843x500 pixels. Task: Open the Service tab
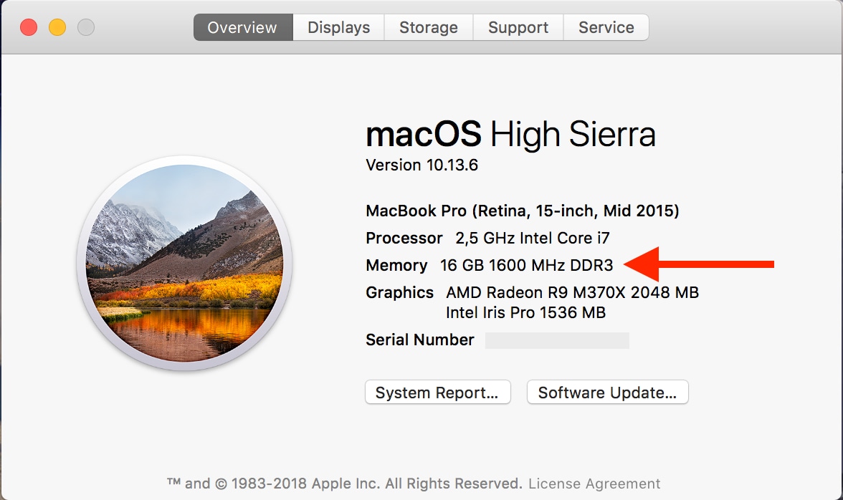click(x=606, y=28)
